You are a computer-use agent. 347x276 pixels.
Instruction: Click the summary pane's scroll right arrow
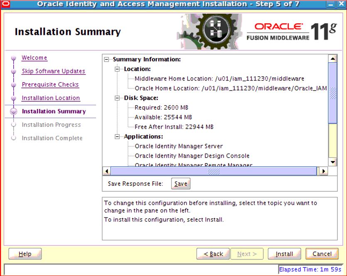324,171
